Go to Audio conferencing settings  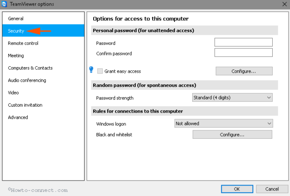pos(43,80)
